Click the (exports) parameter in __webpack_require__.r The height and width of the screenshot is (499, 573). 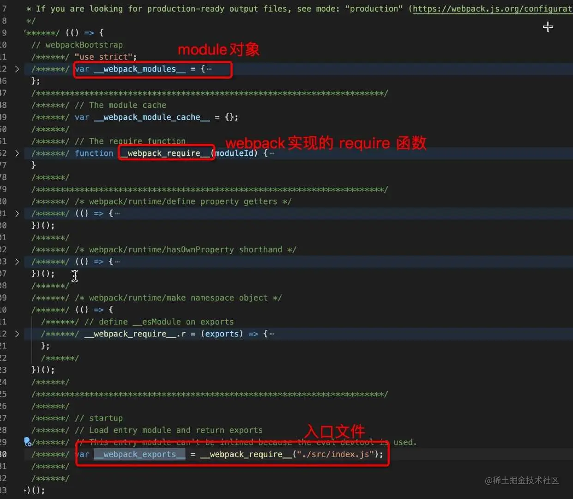(222, 334)
